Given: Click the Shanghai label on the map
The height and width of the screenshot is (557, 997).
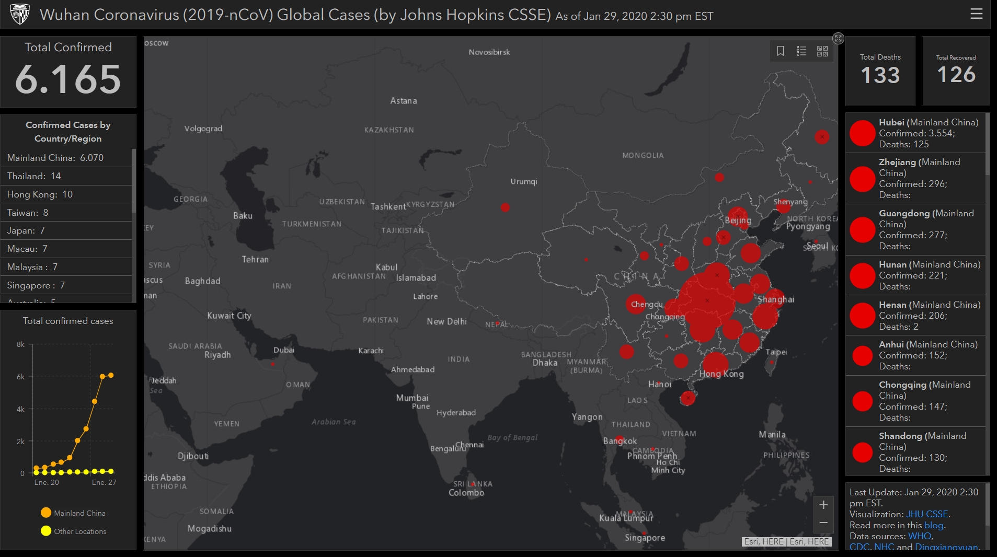Looking at the screenshot, I should [x=776, y=299].
